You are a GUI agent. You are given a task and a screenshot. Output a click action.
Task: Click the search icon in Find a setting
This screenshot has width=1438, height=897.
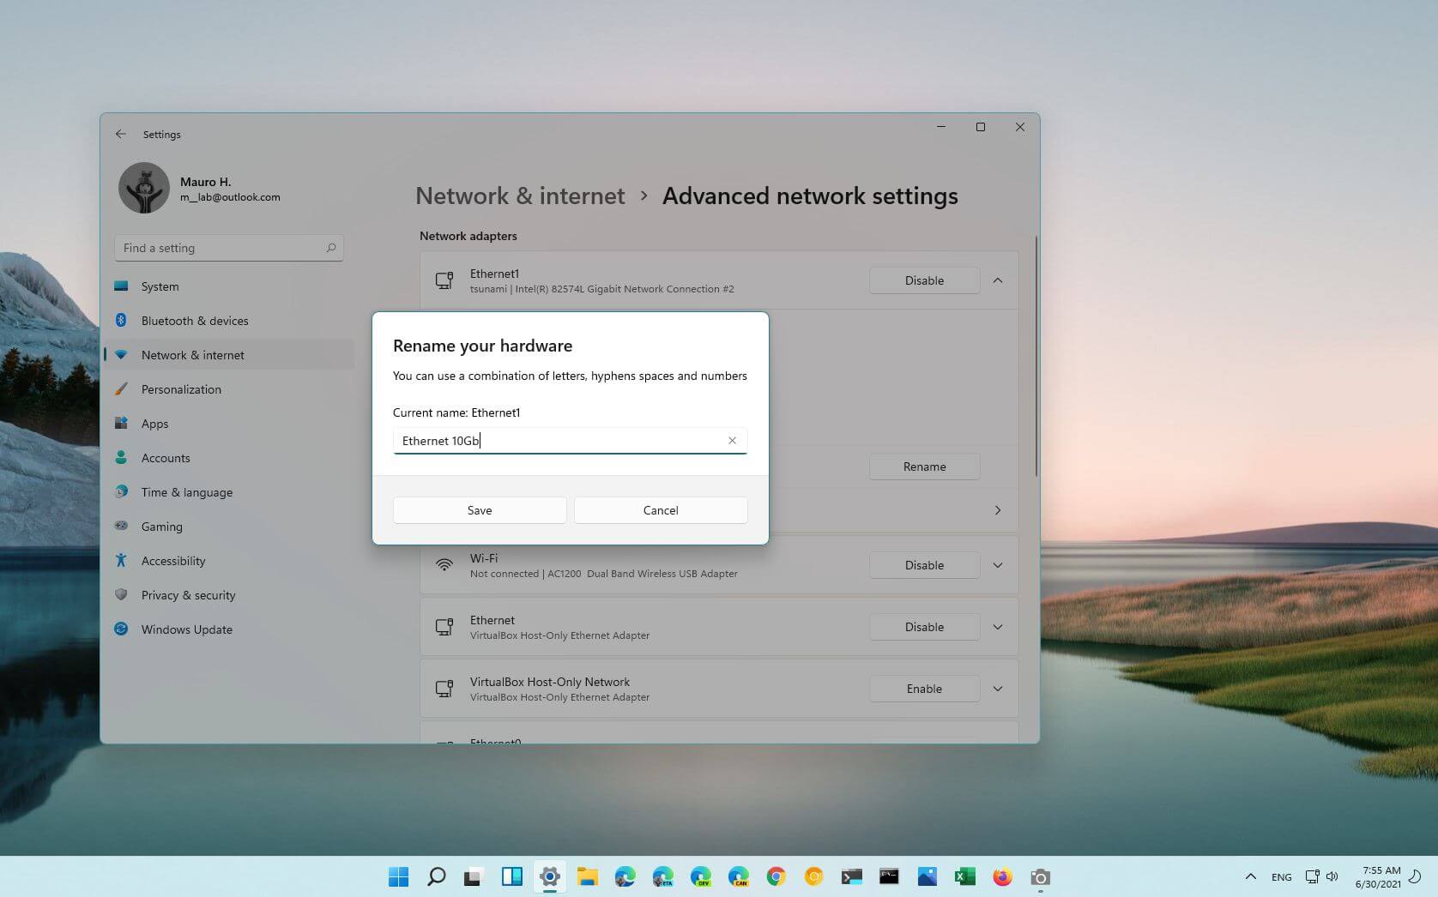coord(330,247)
